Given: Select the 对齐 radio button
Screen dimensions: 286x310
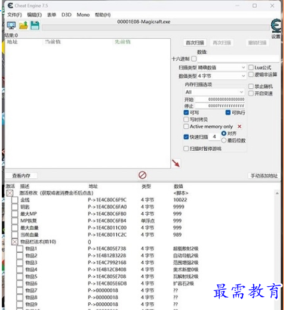Looking at the screenshot, I should [224, 134].
